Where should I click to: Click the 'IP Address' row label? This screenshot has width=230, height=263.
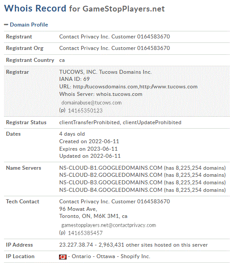pyautogui.click(x=19, y=245)
